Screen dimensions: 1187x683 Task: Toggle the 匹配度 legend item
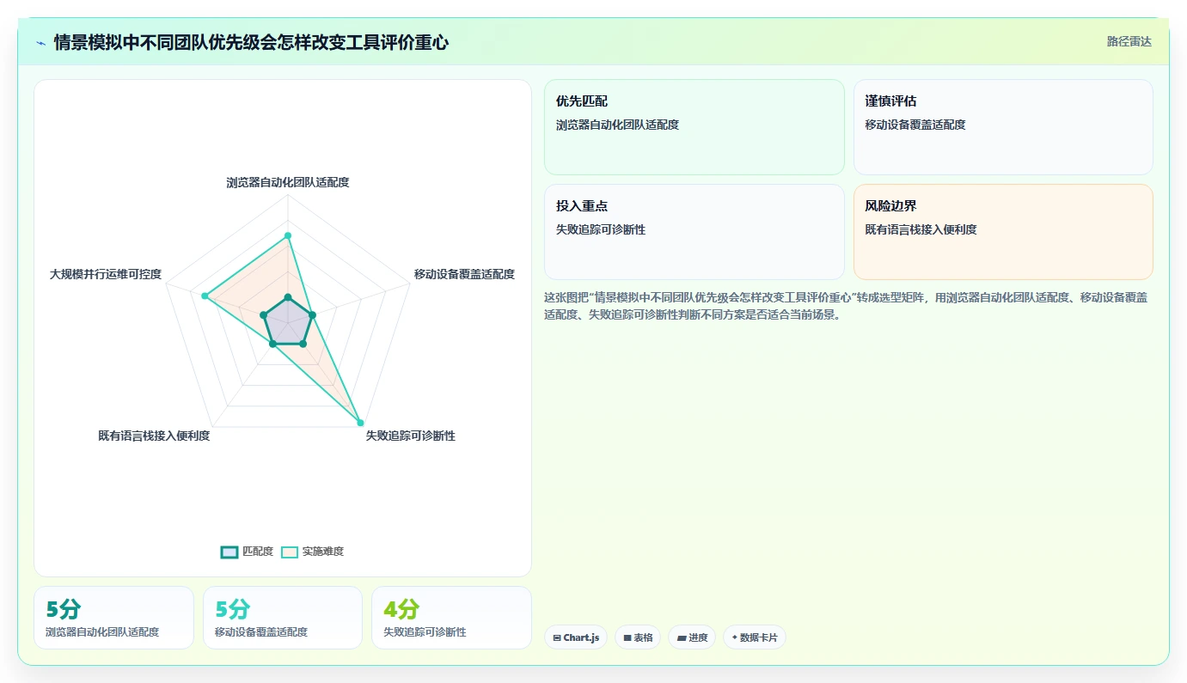(247, 552)
